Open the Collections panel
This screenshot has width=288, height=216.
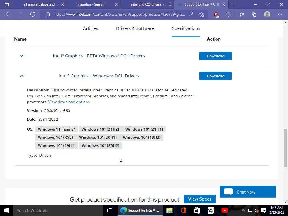click(x=254, y=14)
